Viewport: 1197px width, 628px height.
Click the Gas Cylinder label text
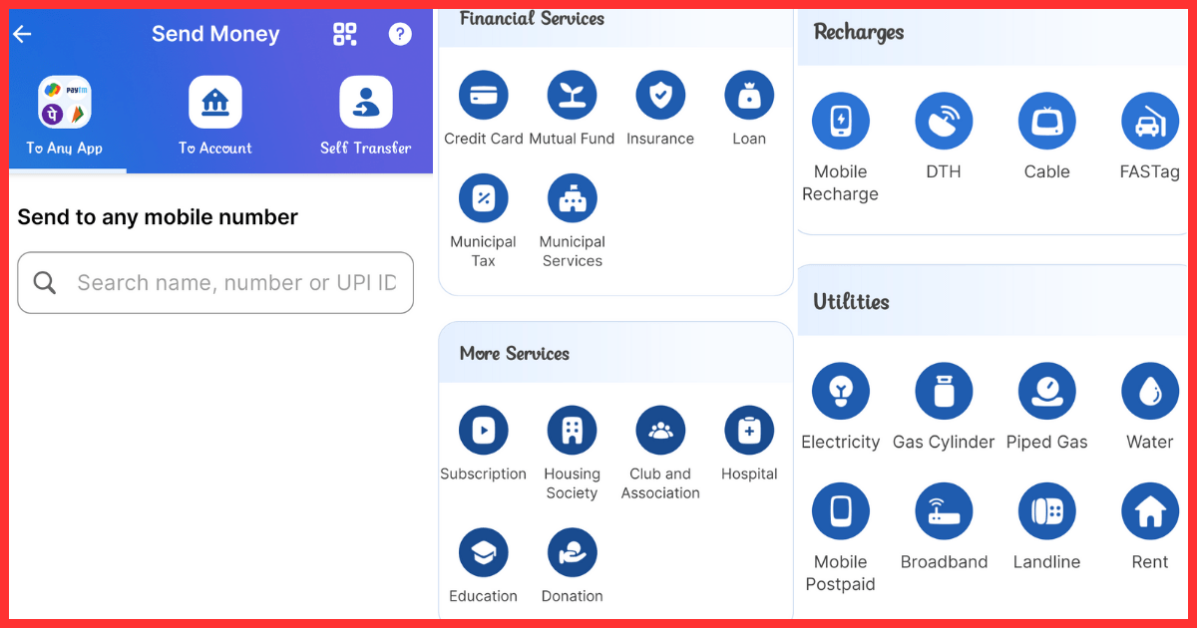(944, 442)
